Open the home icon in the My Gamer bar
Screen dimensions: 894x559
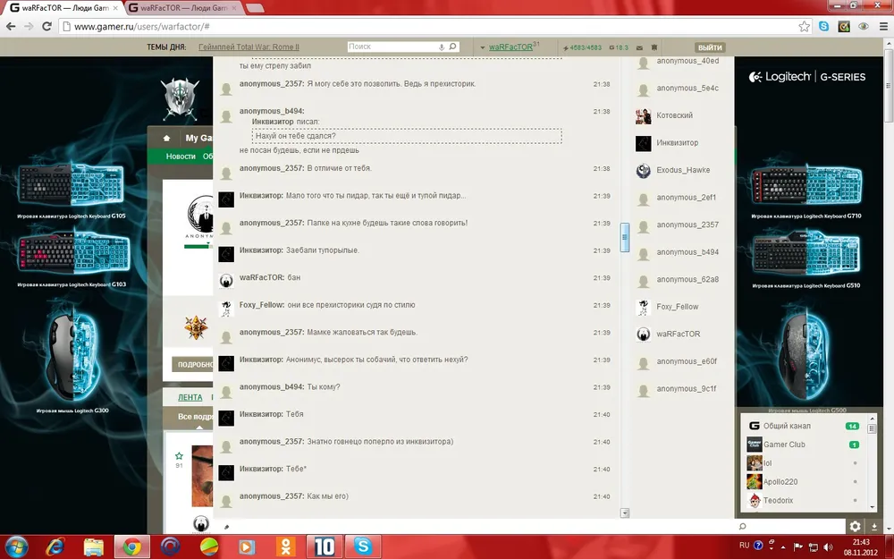(166, 138)
